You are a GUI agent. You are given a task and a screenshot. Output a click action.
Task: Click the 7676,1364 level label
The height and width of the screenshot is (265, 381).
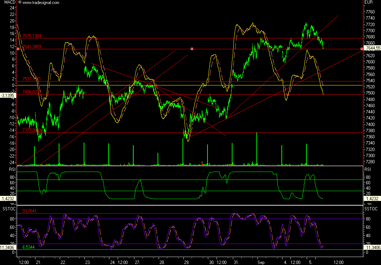32,36
